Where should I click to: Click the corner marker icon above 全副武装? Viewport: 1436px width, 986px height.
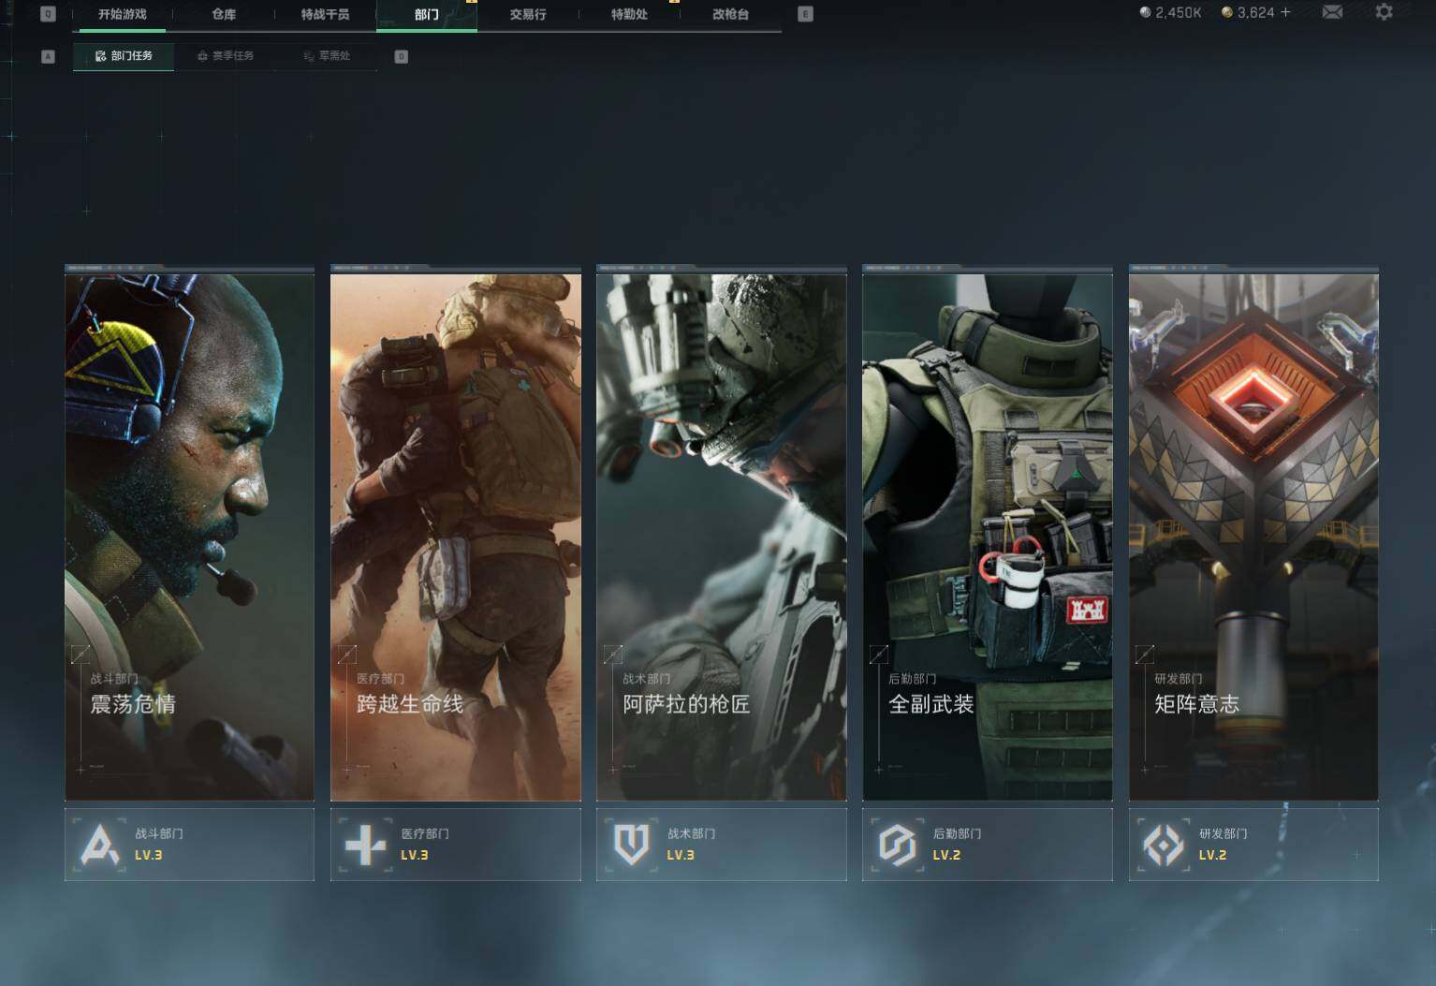(879, 654)
